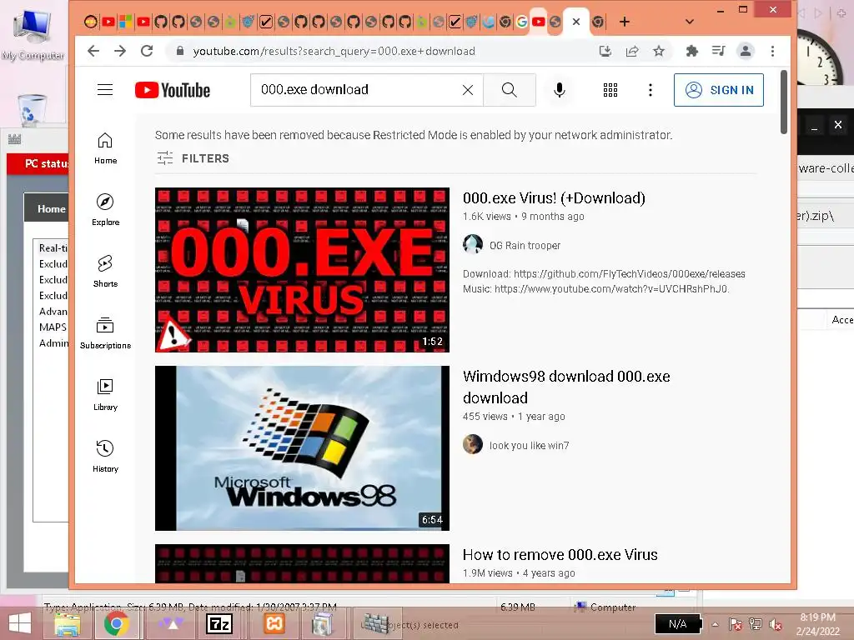Open the YouTube apps grid
The height and width of the screenshot is (640, 854).
(610, 90)
